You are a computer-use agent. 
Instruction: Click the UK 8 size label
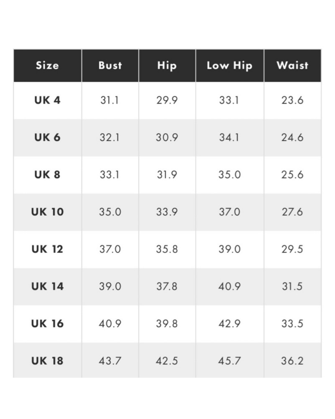[48, 175]
